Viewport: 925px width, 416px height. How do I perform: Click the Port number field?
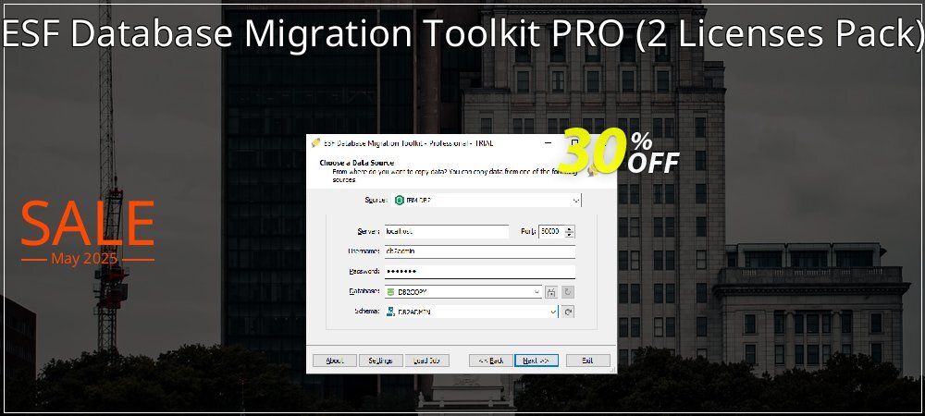[x=551, y=231]
